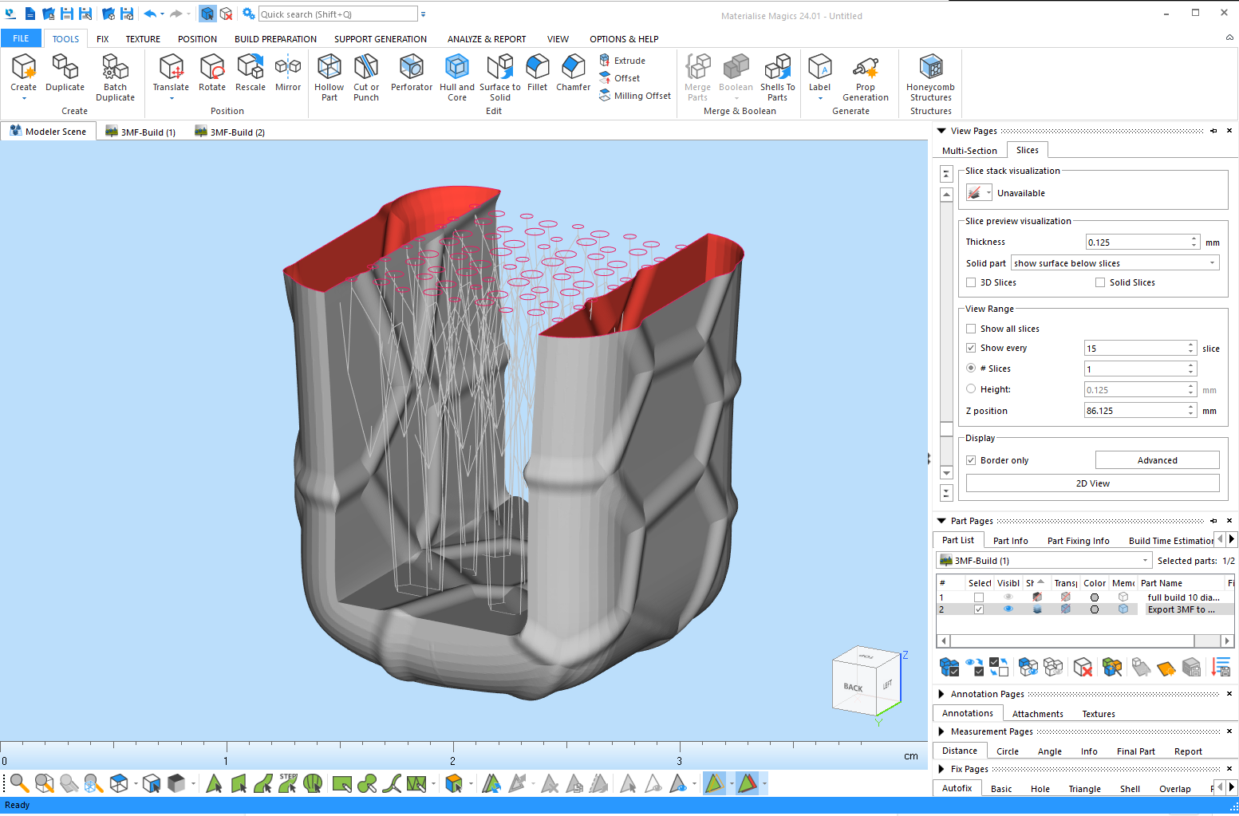Hide the Export 3MF part visibility eye
The image size is (1239, 816).
click(1008, 609)
